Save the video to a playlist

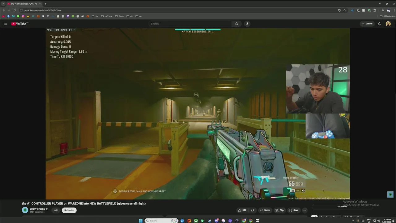click(294, 210)
